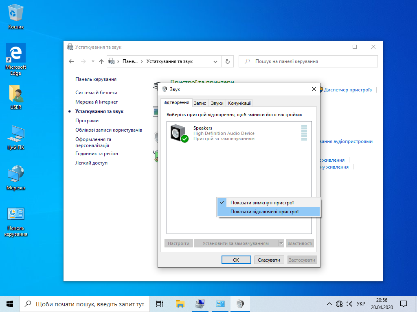Click the Пане... breadcrumb segment
This screenshot has height=312, width=417.
(x=130, y=62)
